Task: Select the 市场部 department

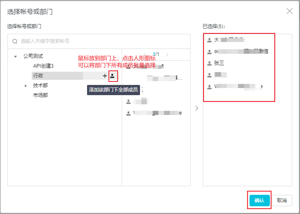Action: pos(40,95)
